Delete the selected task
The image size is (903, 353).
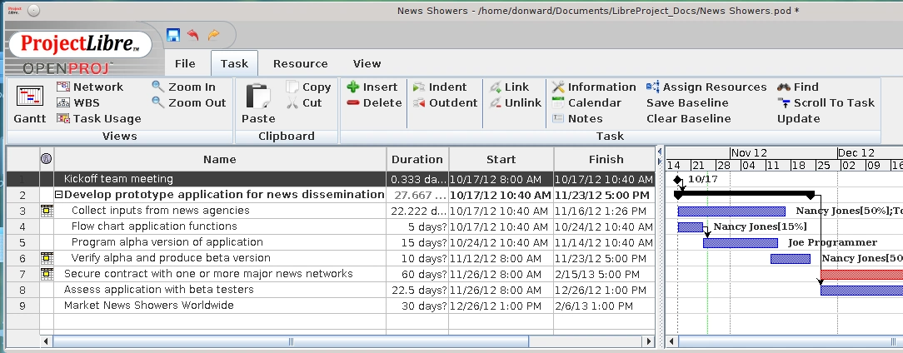pos(374,103)
